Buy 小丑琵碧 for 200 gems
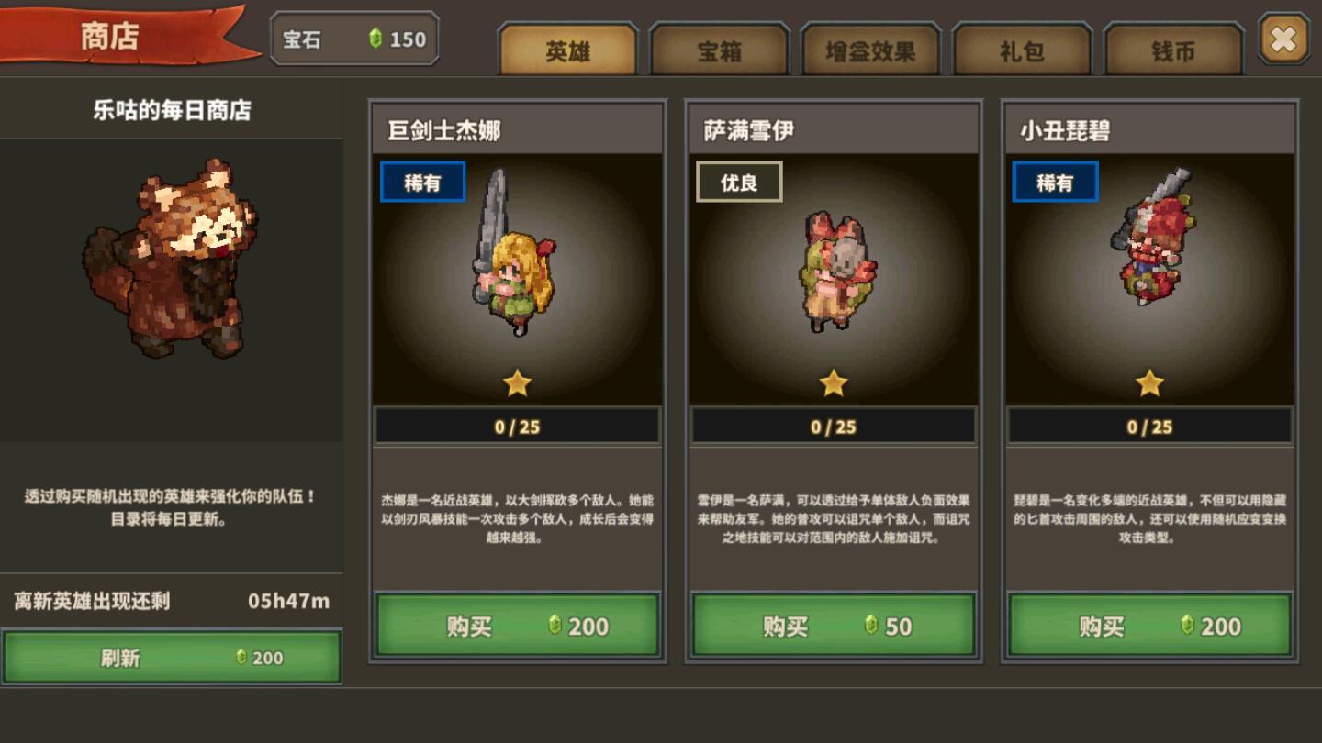 point(1149,626)
